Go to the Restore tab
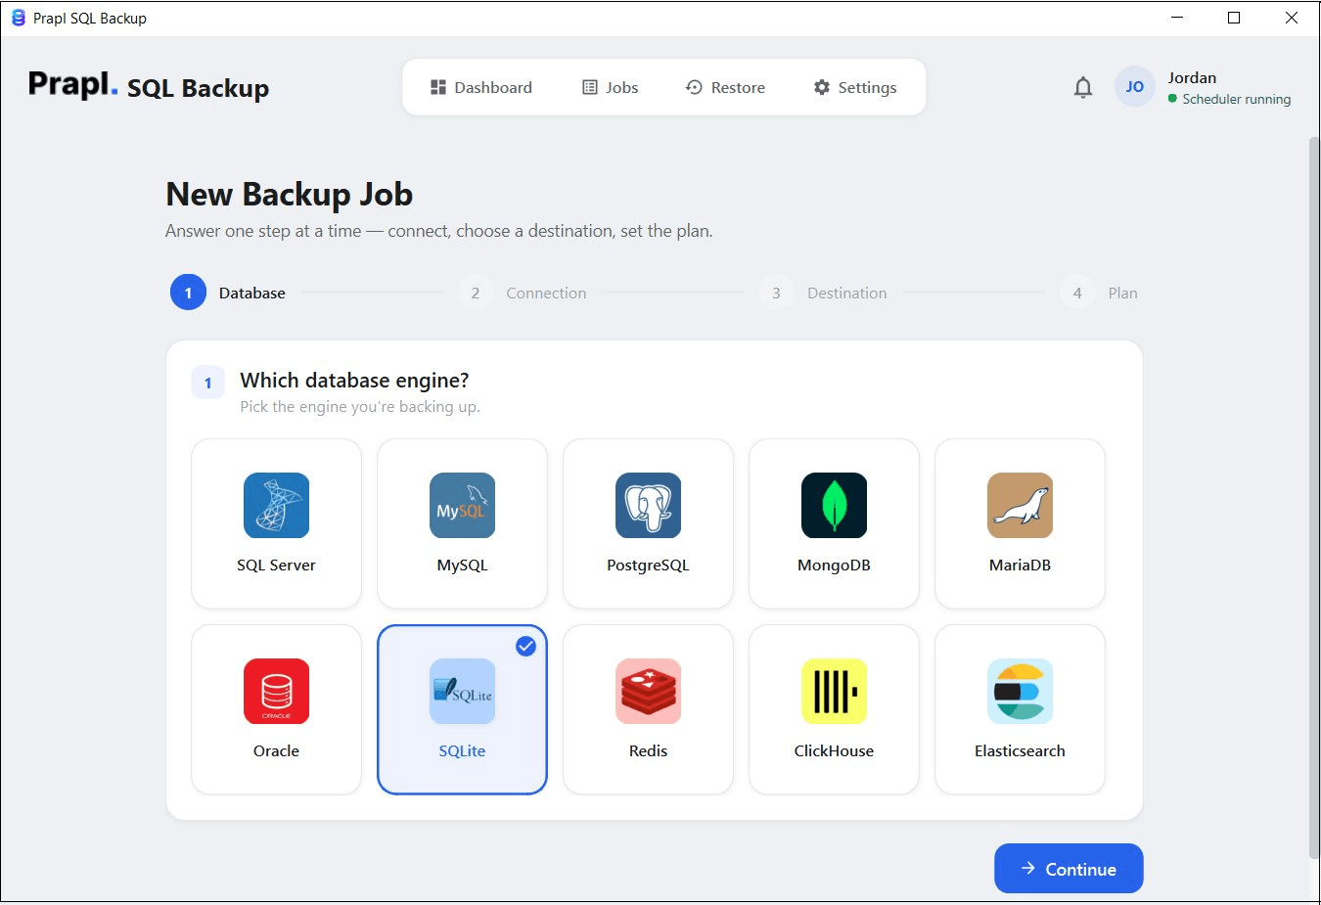 [725, 87]
